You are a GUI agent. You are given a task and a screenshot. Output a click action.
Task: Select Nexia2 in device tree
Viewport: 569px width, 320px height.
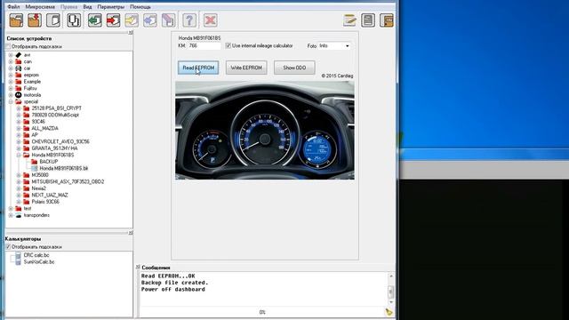(38, 188)
